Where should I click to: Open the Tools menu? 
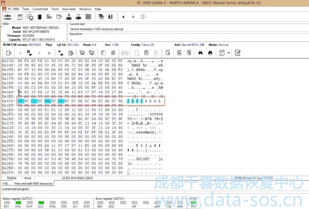(x=55, y=9)
